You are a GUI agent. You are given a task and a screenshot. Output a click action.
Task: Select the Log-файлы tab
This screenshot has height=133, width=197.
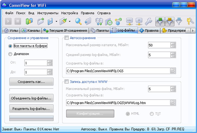tap(124, 30)
